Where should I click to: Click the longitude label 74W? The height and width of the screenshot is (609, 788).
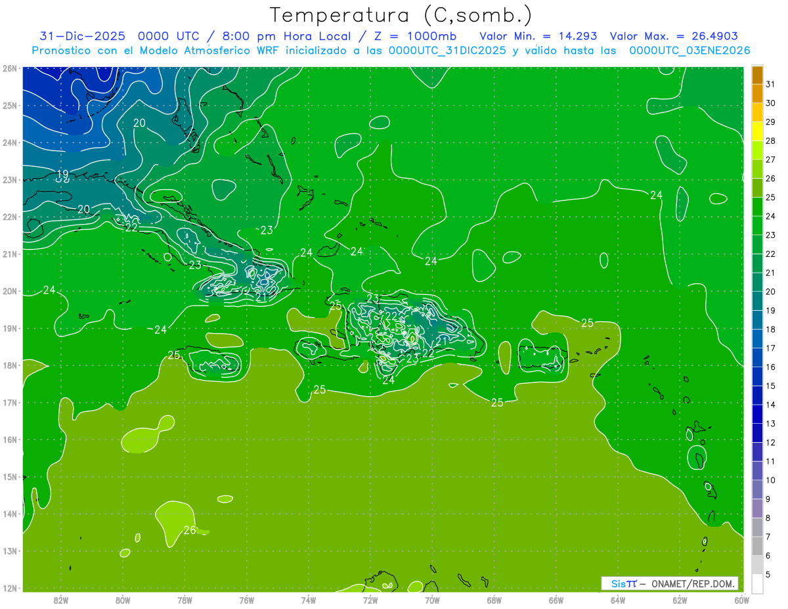pyautogui.click(x=309, y=600)
